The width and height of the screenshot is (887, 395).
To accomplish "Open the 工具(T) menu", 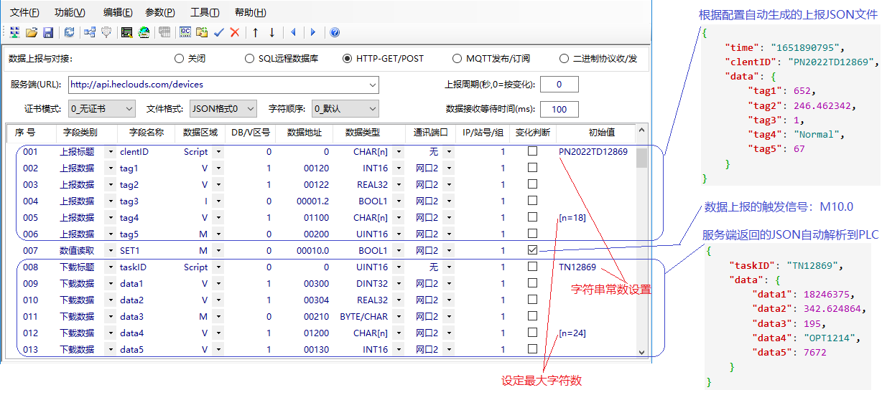I will click(205, 12).
